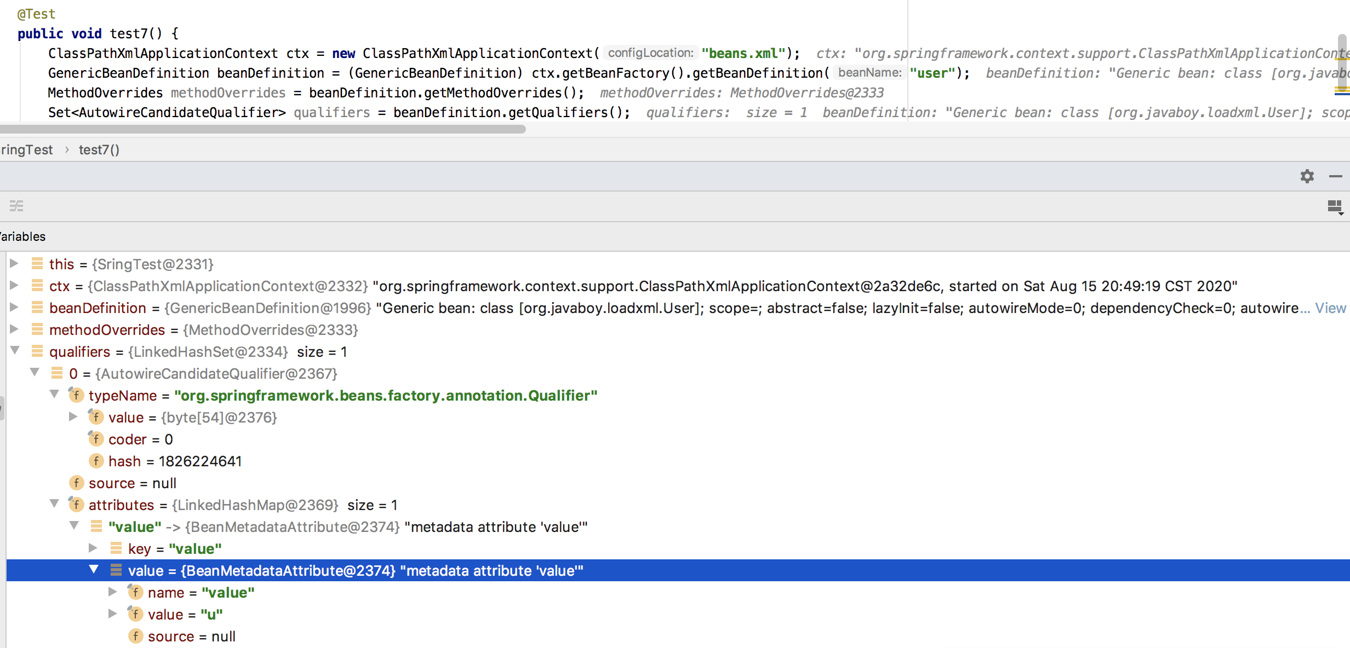
Task: Click the threads view icon in toolbar
Action: tap(16, 206)
